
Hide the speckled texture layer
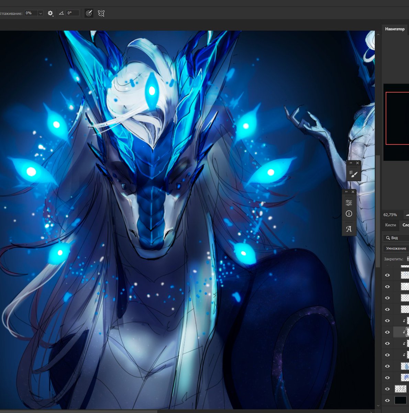(x=387, y=389)
